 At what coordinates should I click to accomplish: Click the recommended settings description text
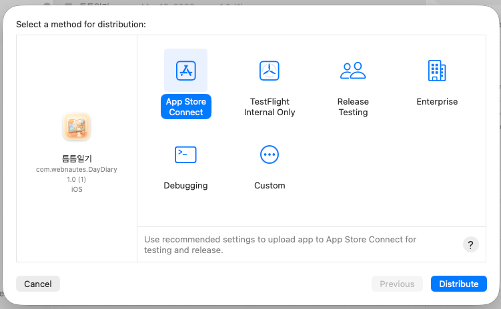[280, 244]
